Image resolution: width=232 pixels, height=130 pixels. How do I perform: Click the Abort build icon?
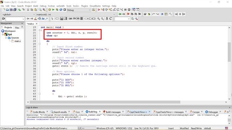point(65,10)
